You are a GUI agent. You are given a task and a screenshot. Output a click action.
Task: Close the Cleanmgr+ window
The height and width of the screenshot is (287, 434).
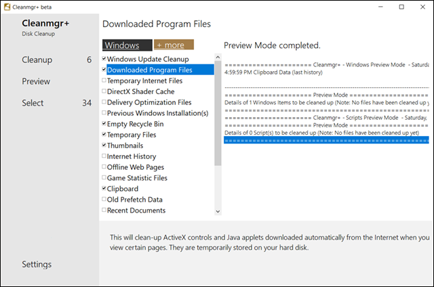pyautogui.click(x=422, y=7)
